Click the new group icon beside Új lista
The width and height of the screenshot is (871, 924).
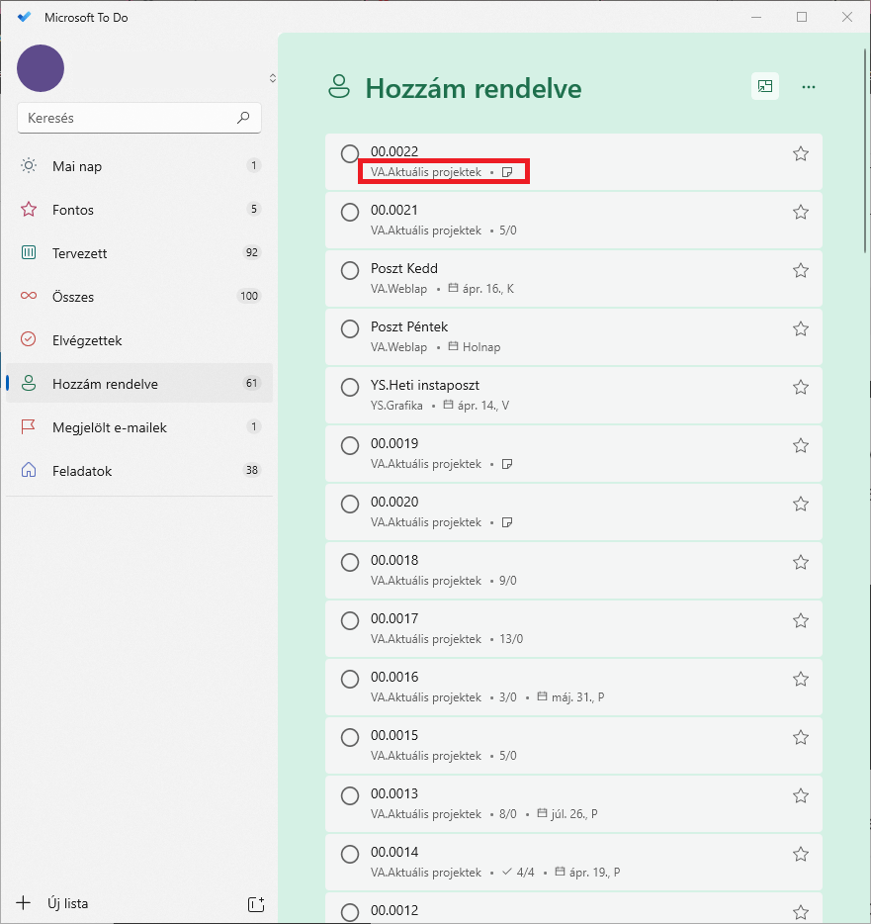[255, 903]
